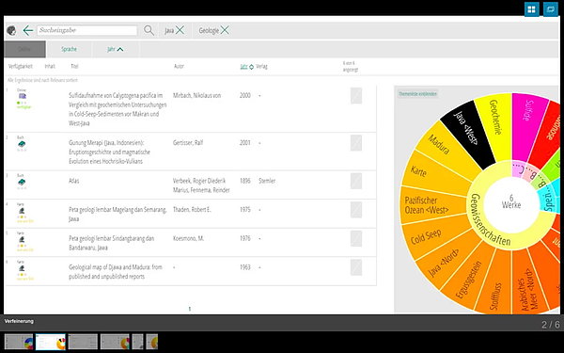Open the grid view icon at top right
The width and height of the screenshot is (564, 353).
click(532, 9)
